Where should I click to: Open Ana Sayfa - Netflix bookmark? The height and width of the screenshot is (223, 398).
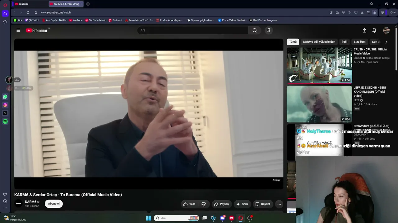(54, 20)
